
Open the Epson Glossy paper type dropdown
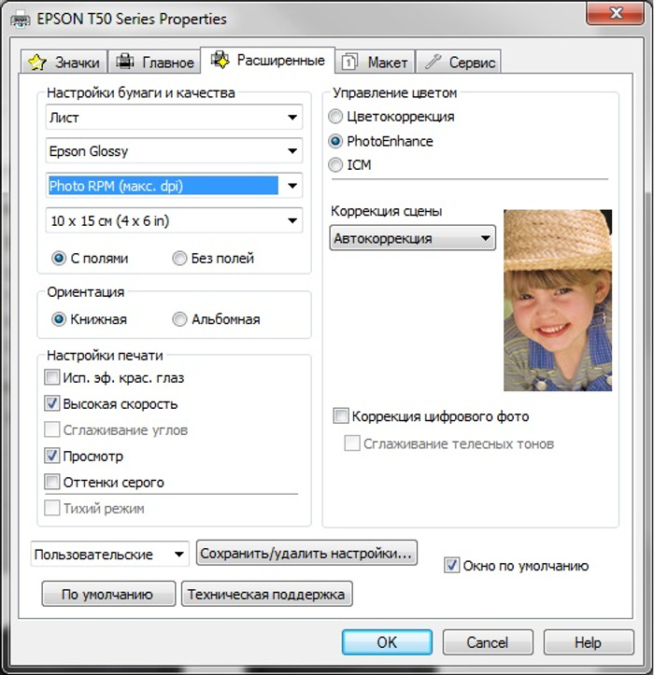click(292, 151)
